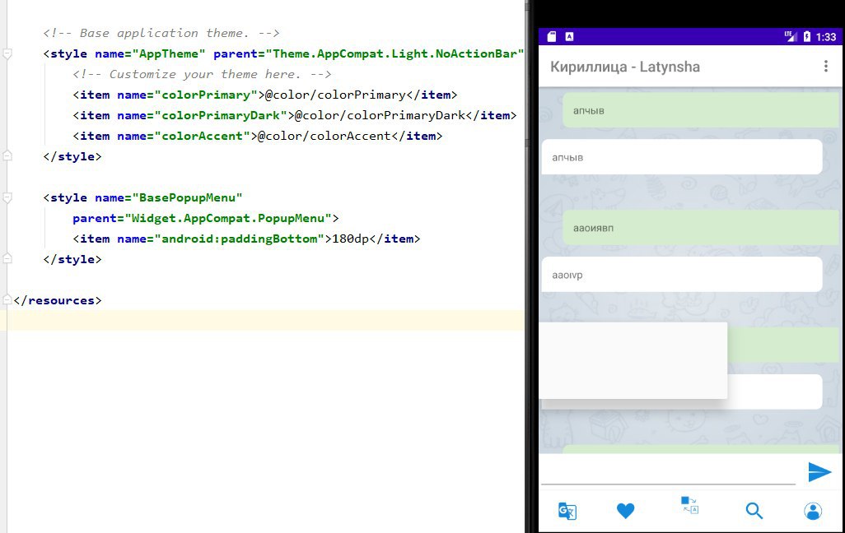Click '@color/colorAccent' value in code
Viewport: 845px width, 533px height.
pos(324,136)
